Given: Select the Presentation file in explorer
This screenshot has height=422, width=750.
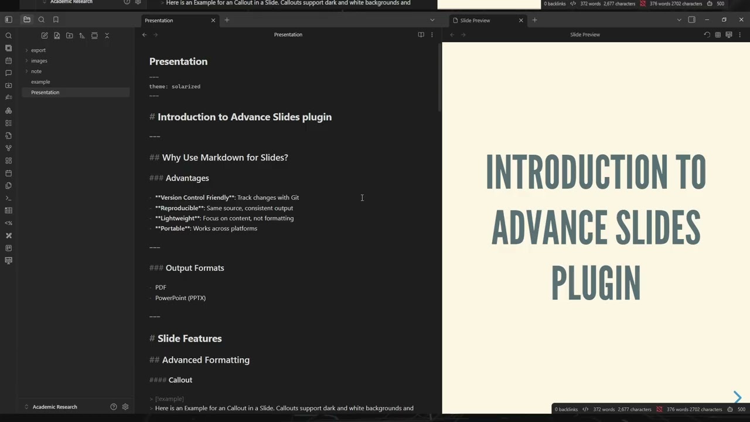Looking at the screenshot, I should (75, 93).
